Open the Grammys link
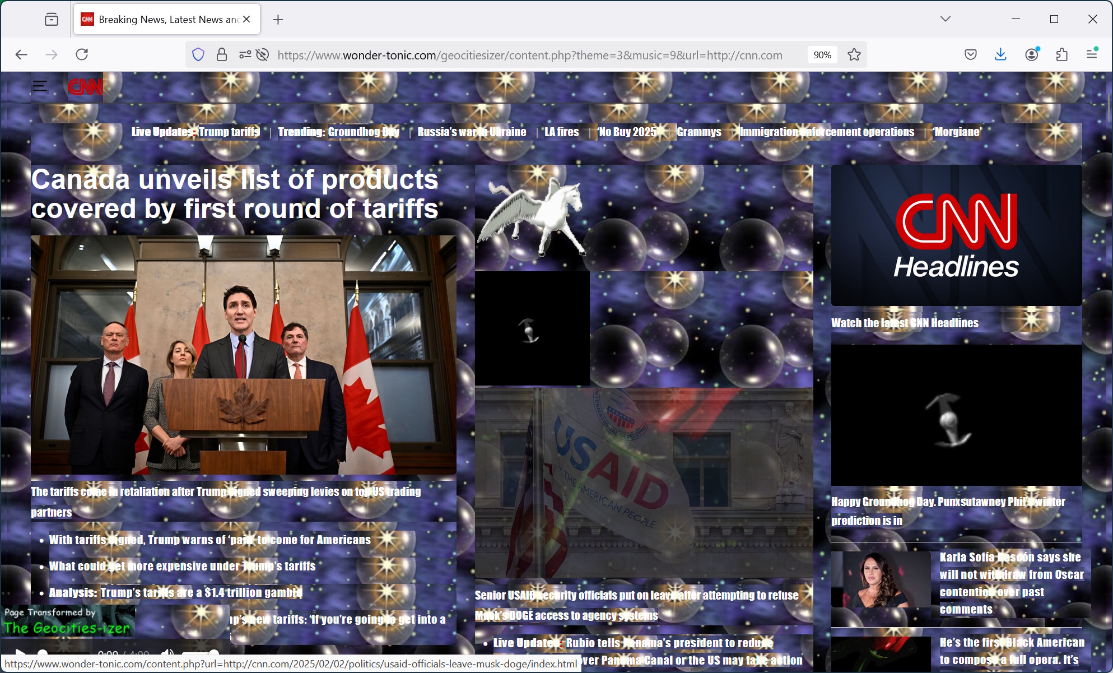Image resolution: width=1113 pixels, height=673 pixels. point(699,132)
